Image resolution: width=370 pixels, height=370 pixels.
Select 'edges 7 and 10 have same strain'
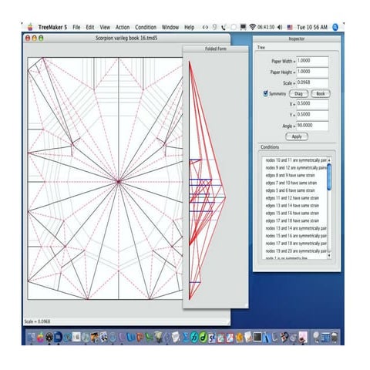(291, 183)
